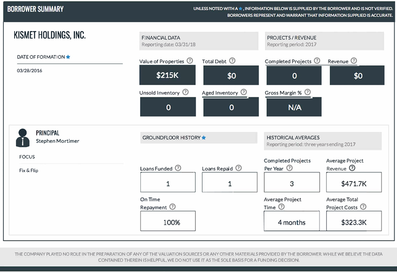Open On Time Repayment help icon
This screenshot has width=397, height=273.
click(x=172, y=207)
